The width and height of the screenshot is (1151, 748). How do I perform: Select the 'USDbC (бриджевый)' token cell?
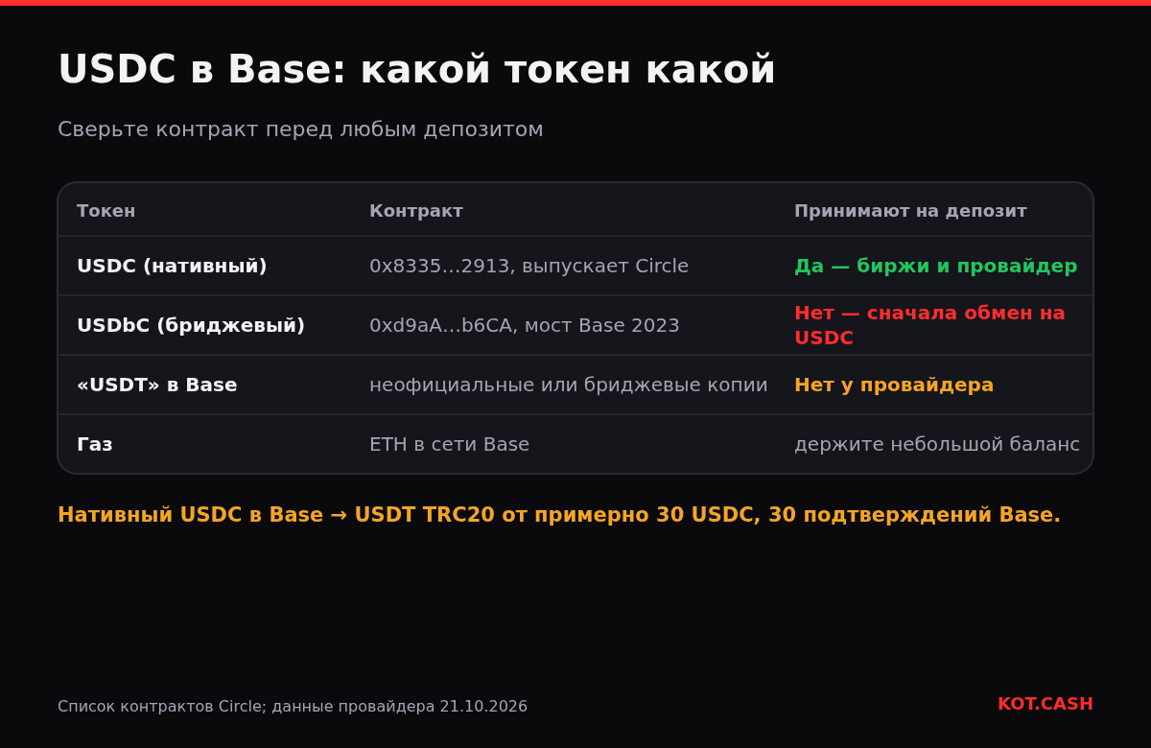tap(191, 325)
